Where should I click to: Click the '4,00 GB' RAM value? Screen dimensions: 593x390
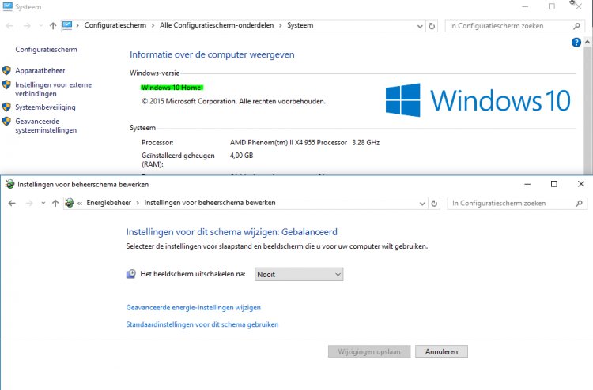click(x=241, y=156)
